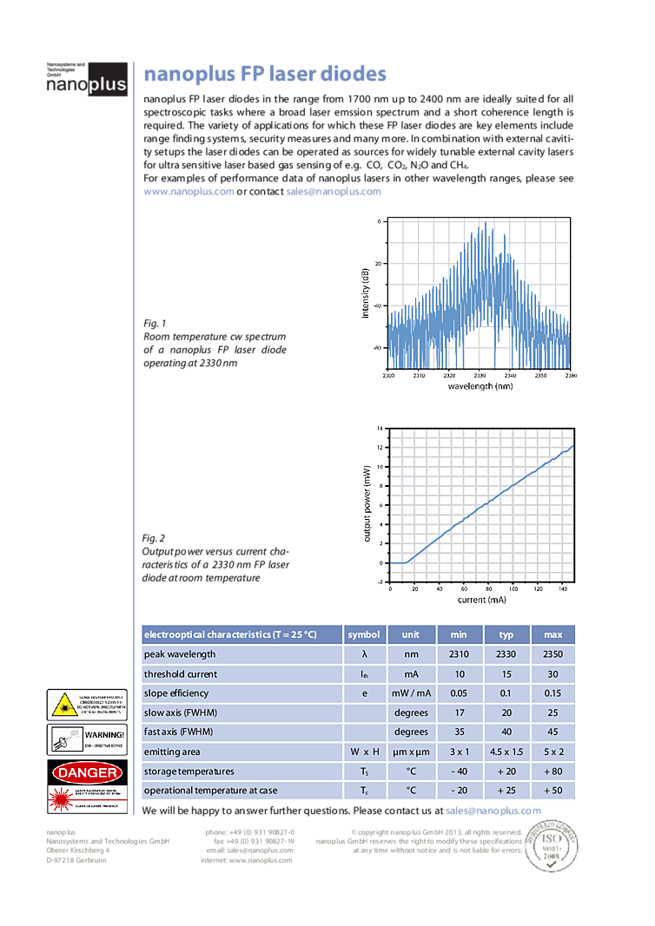Click the 'electrooptical characteristics' table header
The width and height of the screenshot is (655, 926).
[230, 634]
